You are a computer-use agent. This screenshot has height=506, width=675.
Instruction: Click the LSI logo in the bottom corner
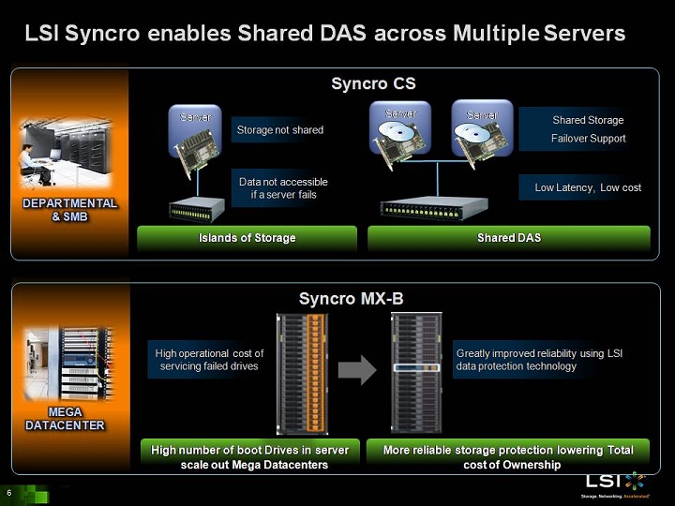coord(615,482)
